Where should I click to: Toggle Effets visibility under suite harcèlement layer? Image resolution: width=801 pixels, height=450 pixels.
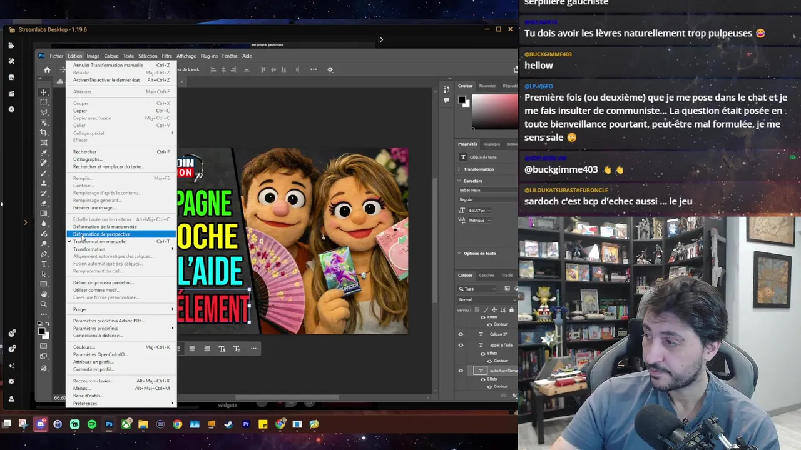[482, 379]
